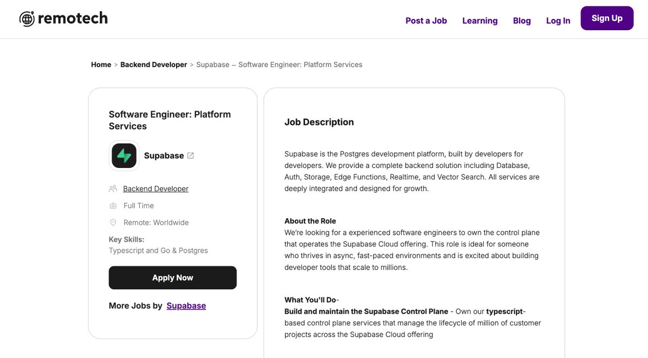Click the Apply Now button
Viewport: 648px width, 358px height.
173,278
